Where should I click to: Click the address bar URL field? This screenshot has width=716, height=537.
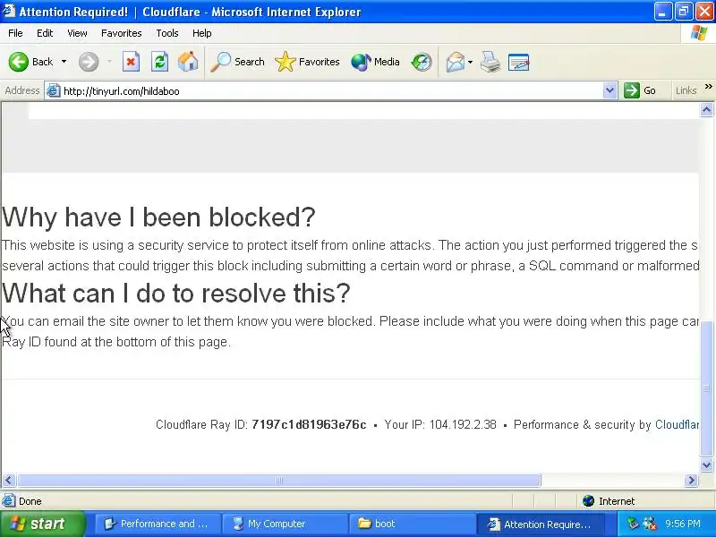click(x=332, y=91)
